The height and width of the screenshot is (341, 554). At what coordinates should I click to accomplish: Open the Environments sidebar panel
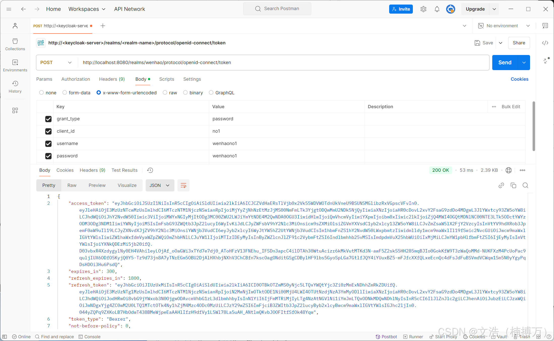pyautogui.click(x=15, y=65)
